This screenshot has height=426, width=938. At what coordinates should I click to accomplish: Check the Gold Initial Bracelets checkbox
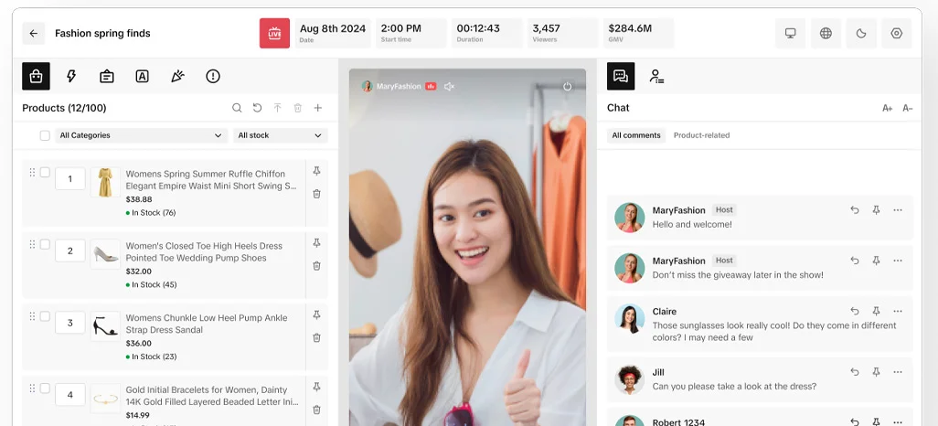point(45,388)
